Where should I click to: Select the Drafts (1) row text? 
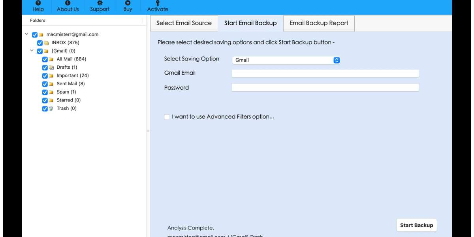click(x=67, y=68)
